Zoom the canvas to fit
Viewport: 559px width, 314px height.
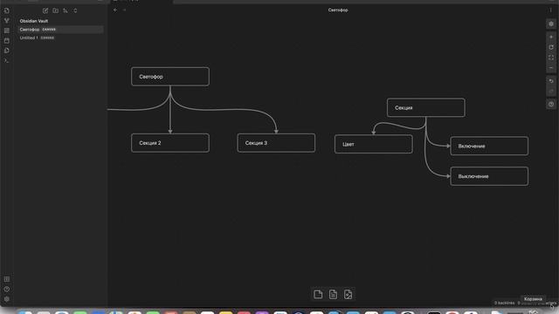tap(551, 58)
